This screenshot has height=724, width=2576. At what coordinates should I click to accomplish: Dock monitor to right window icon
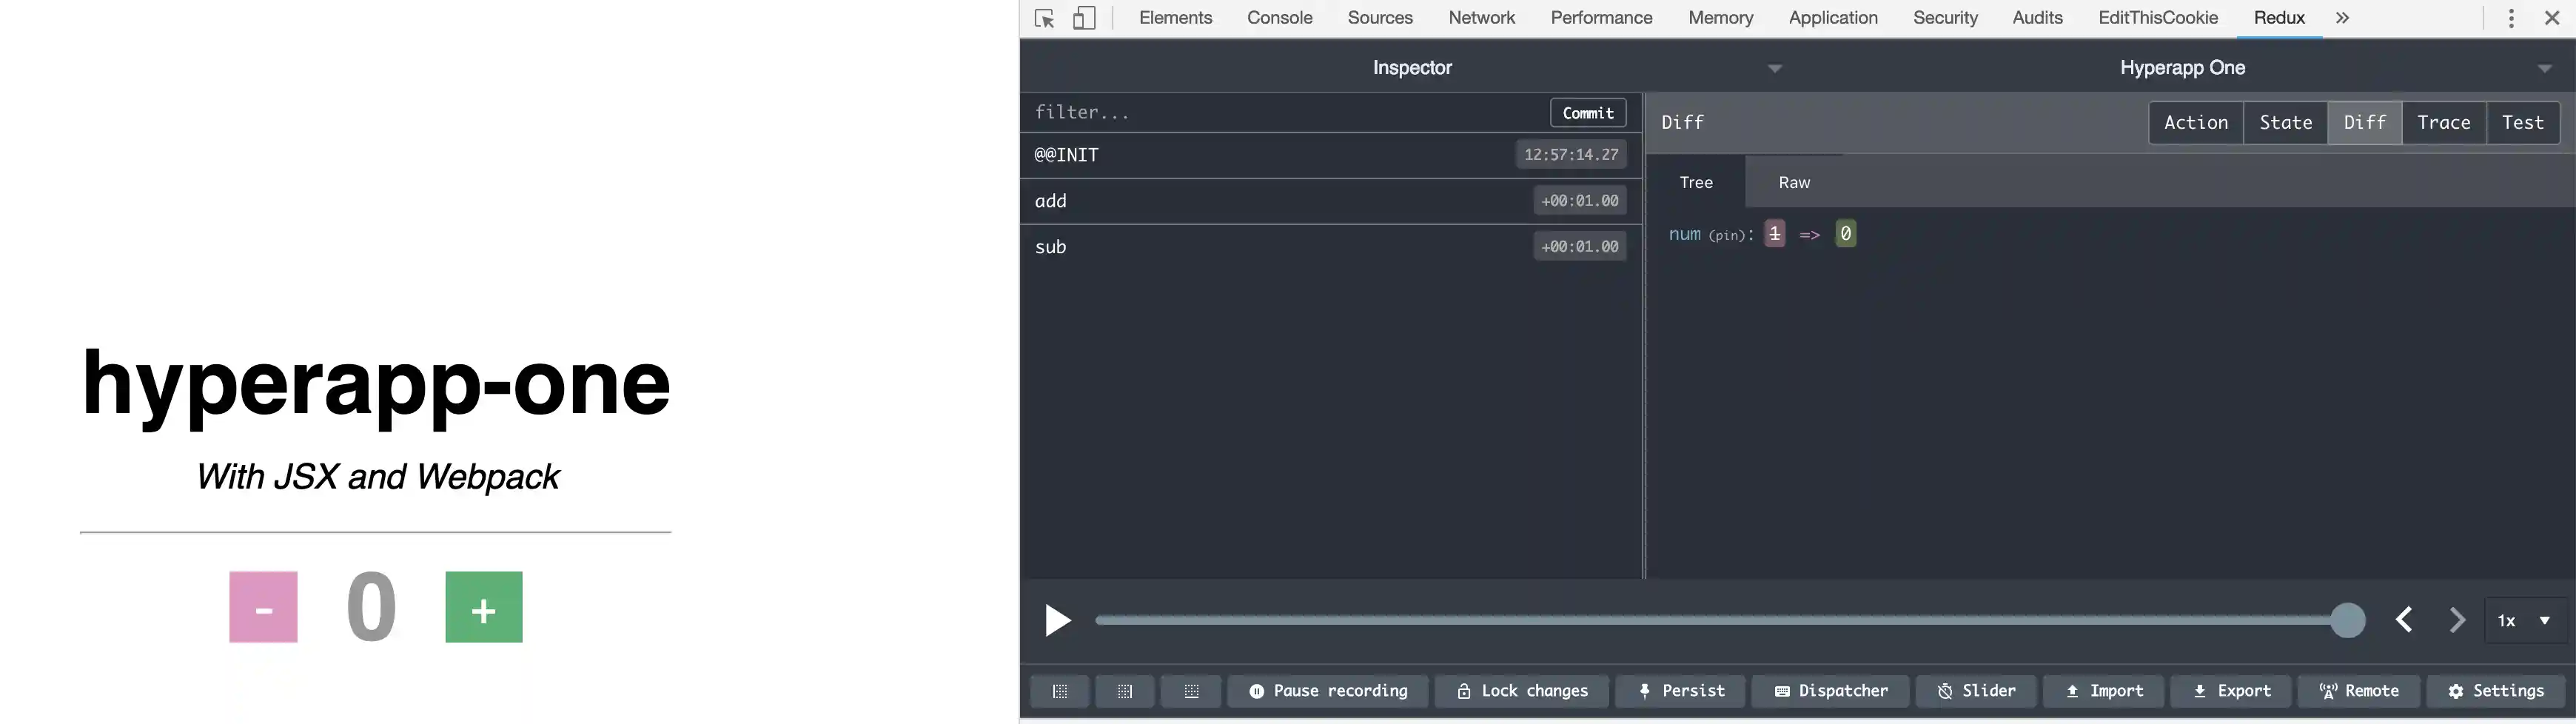(x=1125, y=691)
